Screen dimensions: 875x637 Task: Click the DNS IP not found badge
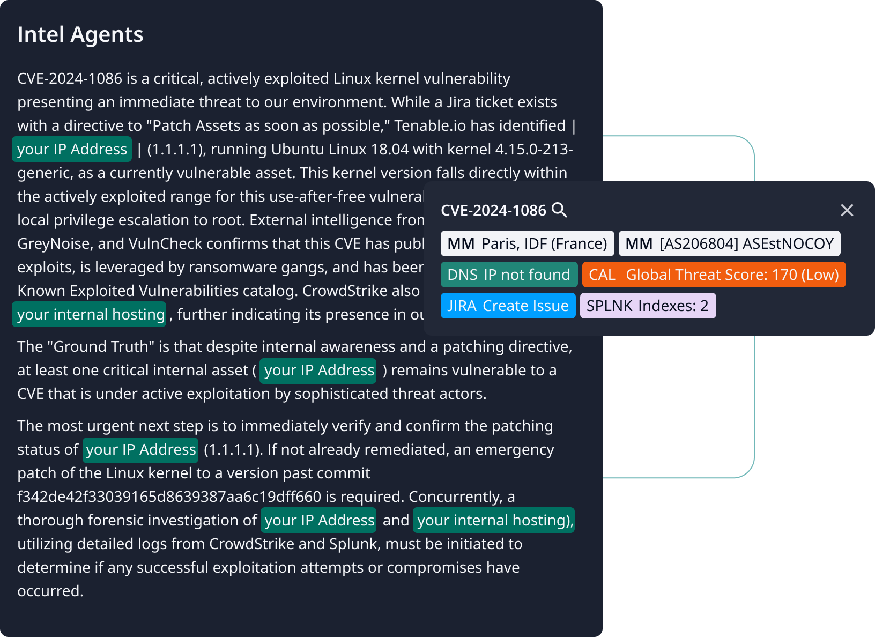click(509, 275)
